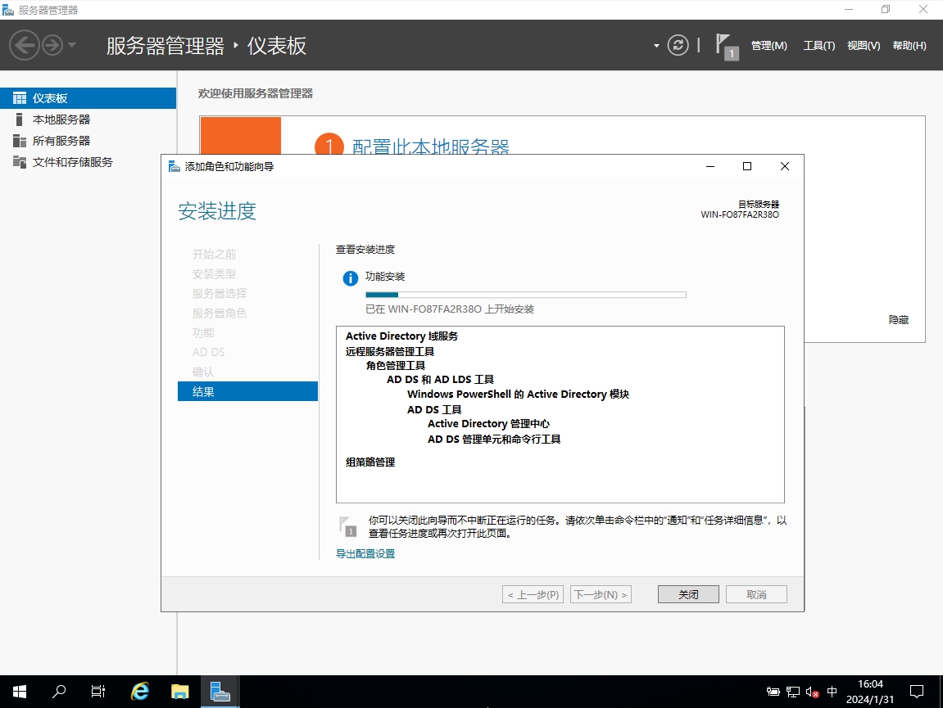Click the back navigation arrow icon
The height and width of the screenshot is (708, 943).
[25, 45]
